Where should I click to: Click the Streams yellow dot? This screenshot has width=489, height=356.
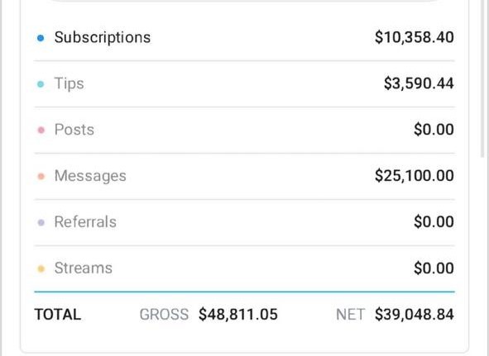coord(41,268)
